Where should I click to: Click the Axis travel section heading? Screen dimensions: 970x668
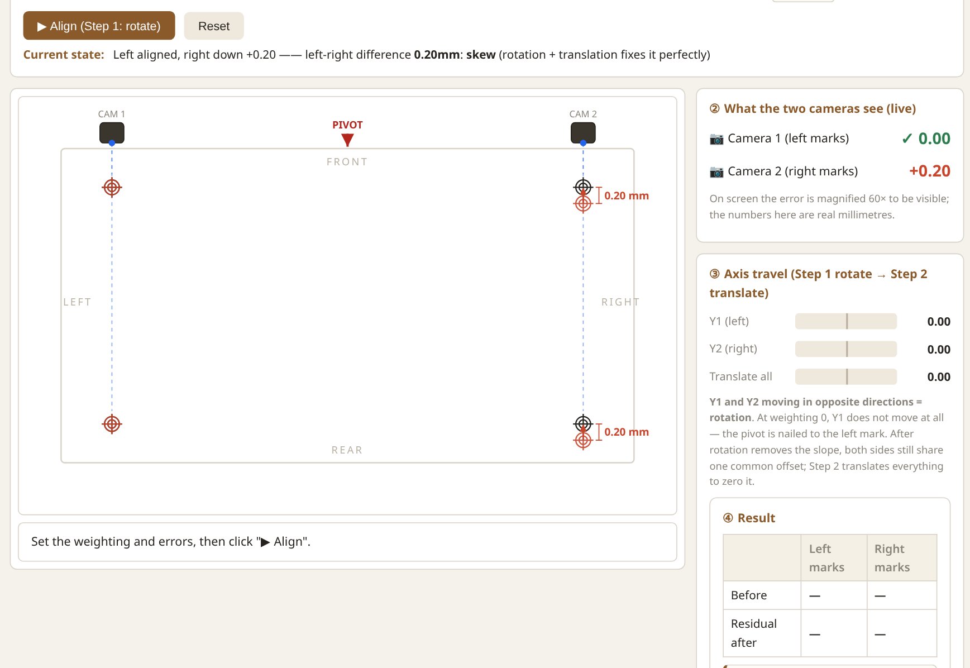click(819, 283)
